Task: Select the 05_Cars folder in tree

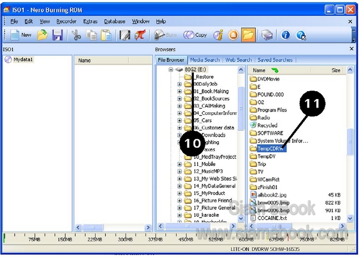Action: click(x=198, y=120)
